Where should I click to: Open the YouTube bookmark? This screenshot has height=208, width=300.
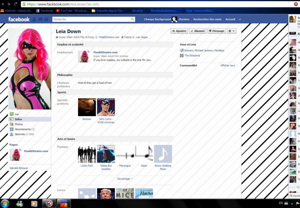tap(72, 11)
